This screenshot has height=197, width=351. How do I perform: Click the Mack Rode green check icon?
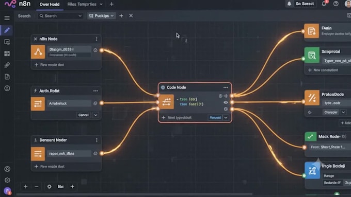pos(311,136)
